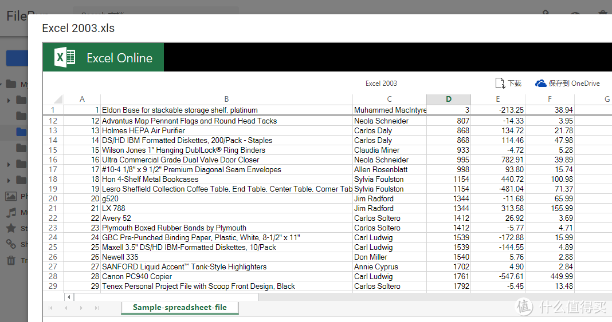Click cell value '807' in column D

(449, 121)
